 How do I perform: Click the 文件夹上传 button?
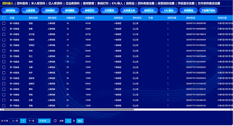coord(129,10)
